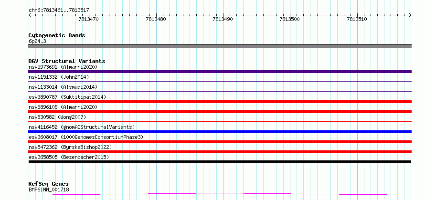Viewport: 425px width, 200px height.
Task: Open variant esv3608017 (1000GenomesConsortiumPhase3) label
Action: [x=86, y=137]
